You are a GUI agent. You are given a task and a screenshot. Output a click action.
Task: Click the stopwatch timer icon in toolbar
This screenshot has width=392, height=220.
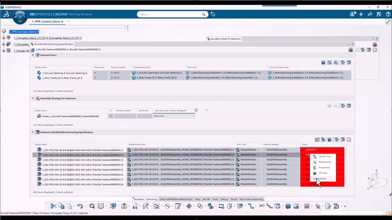(229, 206)
